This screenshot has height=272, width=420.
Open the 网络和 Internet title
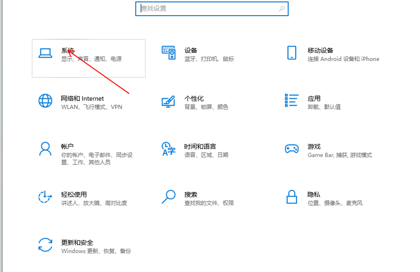tap(82, 99)
